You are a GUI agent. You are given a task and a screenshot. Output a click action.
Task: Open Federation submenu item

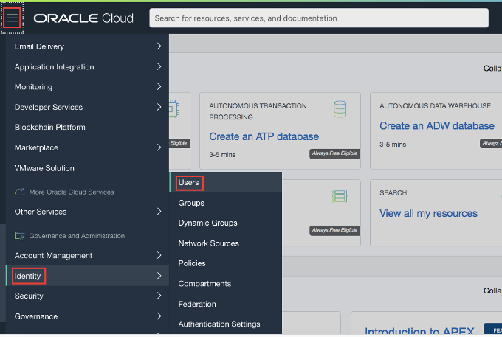point(197,304)
